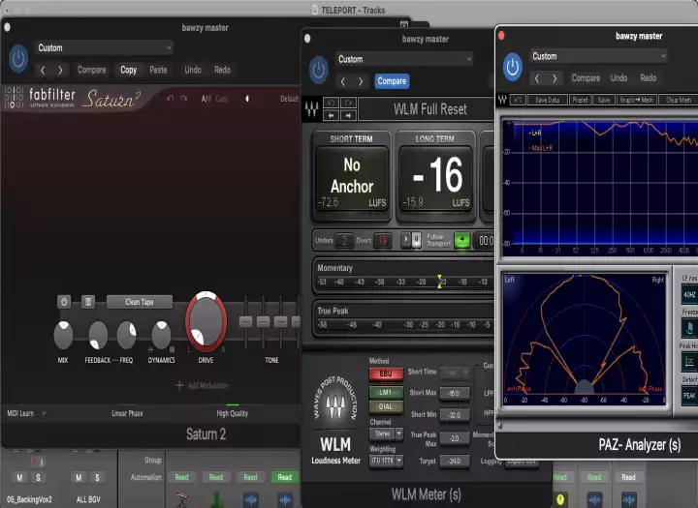The height and width of the screenshot is (508, 698).
Task: Click the Saturn DRIVE knob
Action: (206, 322)
